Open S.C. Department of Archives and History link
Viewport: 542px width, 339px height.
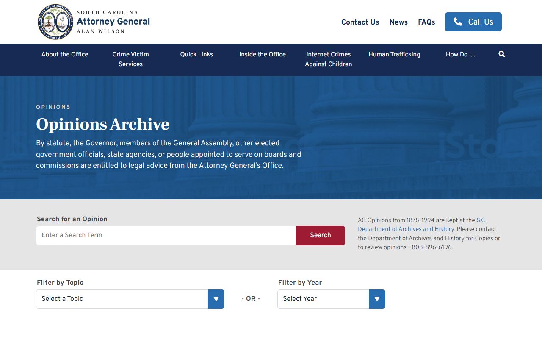tap(422, 225)
